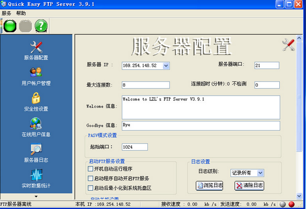Click the PASV模式设置 group label
This screenshot has width=306, height=209.
click(102, 135)
